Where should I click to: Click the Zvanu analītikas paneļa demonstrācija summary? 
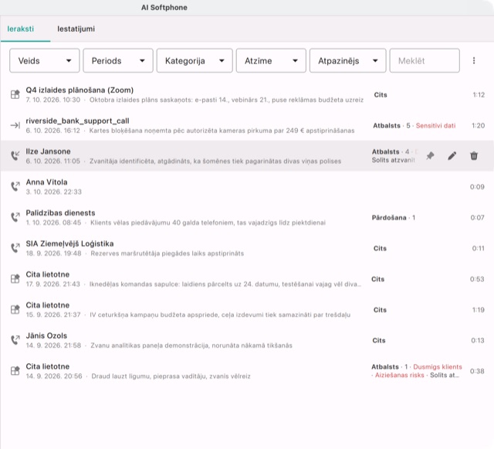(191, 345)
